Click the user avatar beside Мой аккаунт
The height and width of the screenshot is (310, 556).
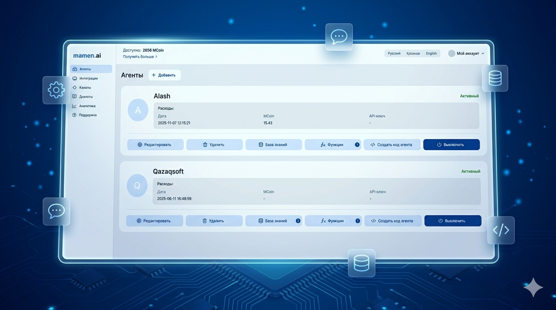point(451,53)
